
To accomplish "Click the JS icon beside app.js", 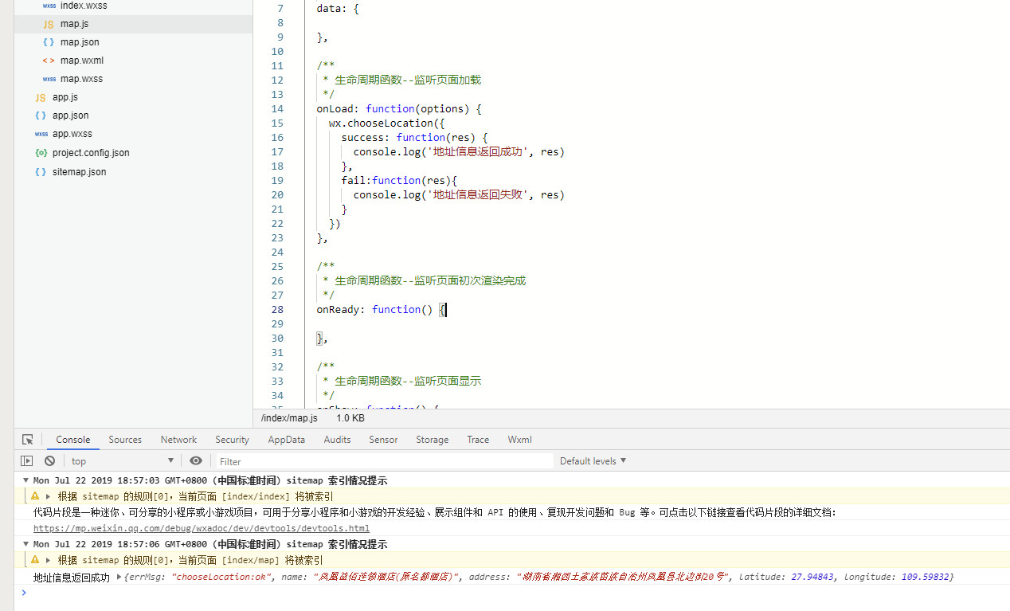I will [41, 97].
